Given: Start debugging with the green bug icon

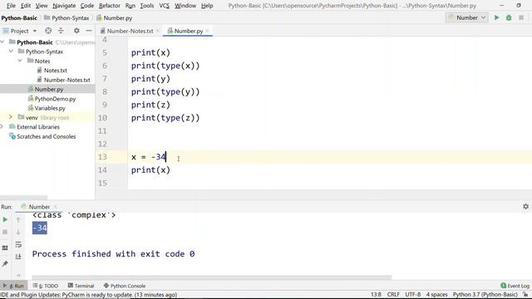Looking at the screenshot, I should point(509,17).
